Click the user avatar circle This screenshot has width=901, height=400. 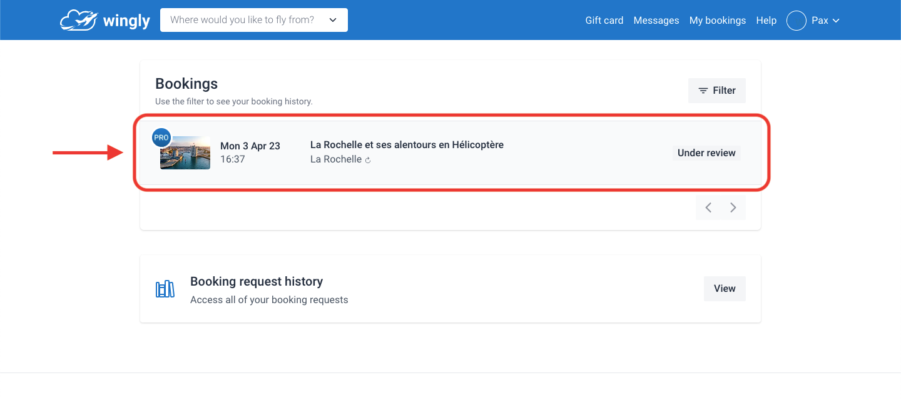(796, 21)
